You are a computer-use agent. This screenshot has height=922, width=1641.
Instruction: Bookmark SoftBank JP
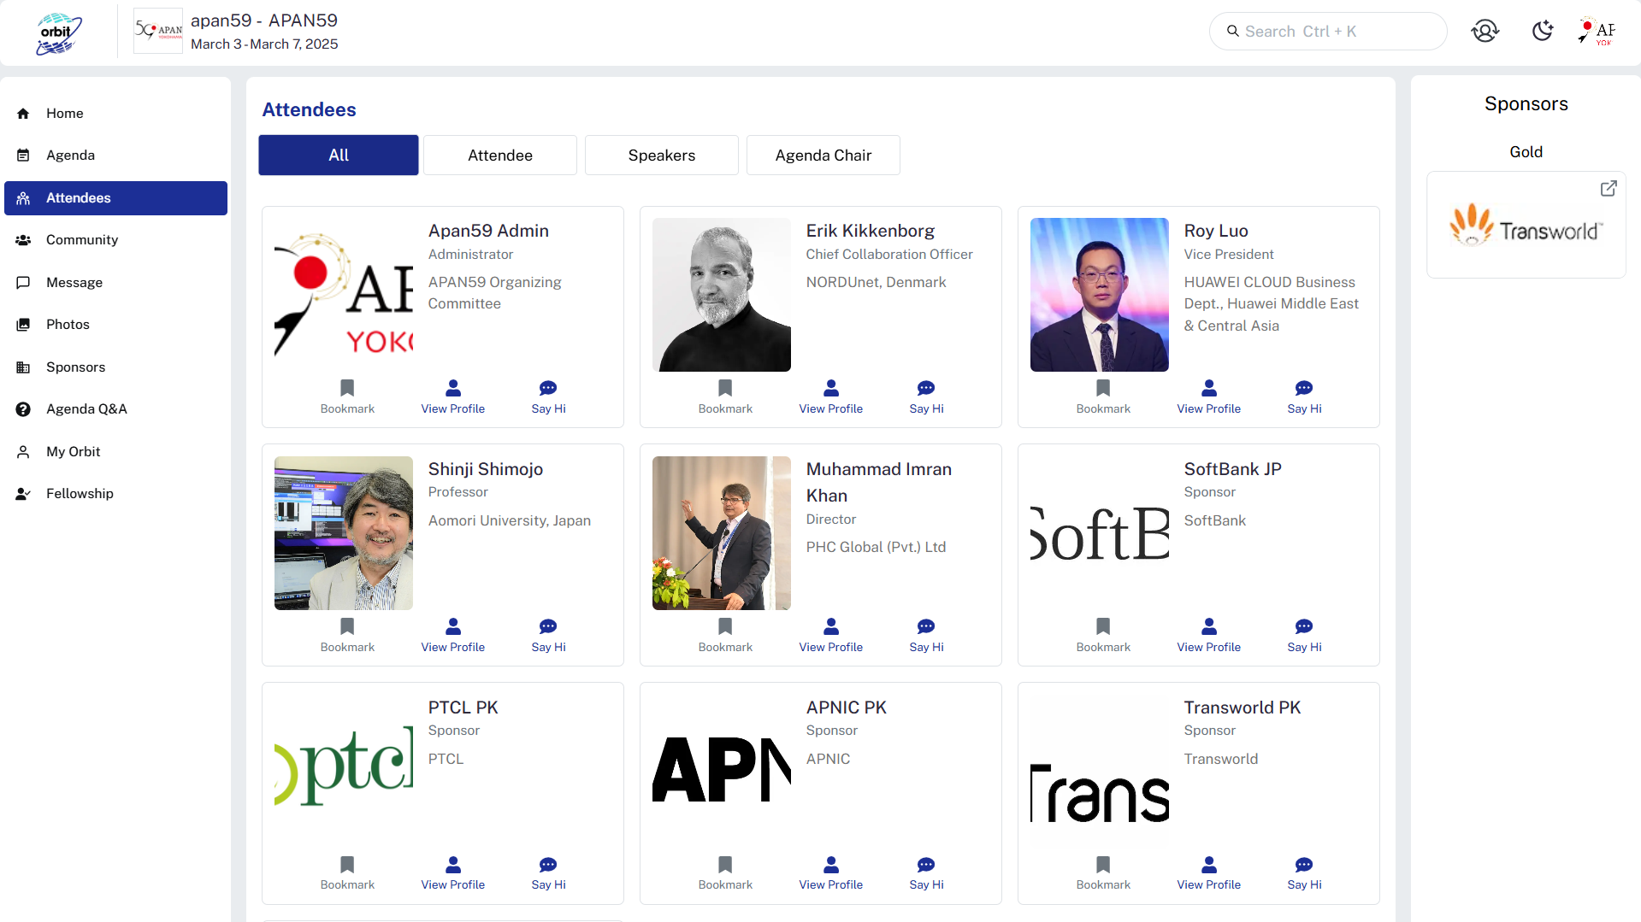(x=1103, y=636)
